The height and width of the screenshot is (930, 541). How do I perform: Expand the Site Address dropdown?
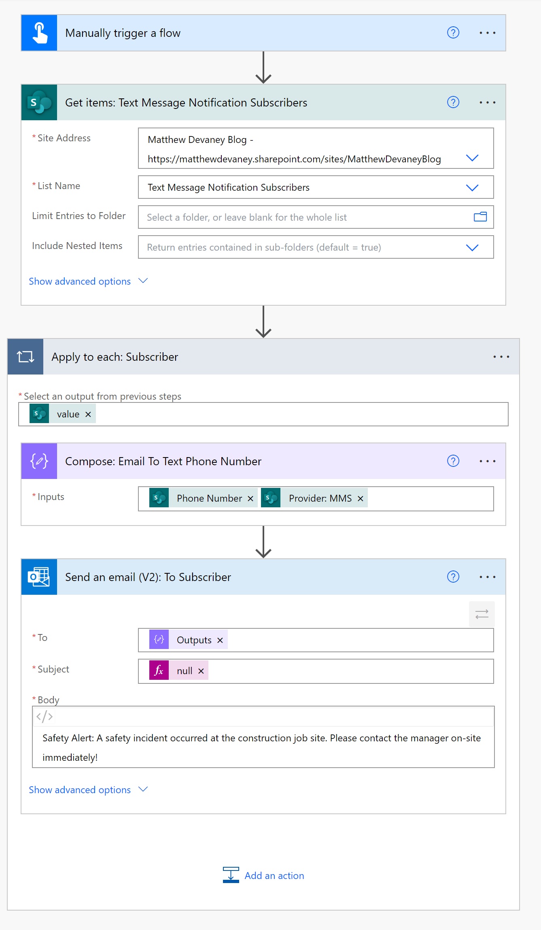(x=472, y=158)
